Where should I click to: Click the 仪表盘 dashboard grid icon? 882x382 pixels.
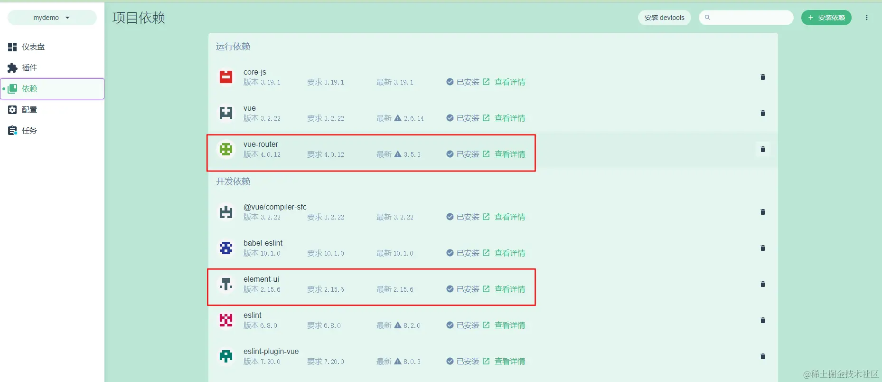(12, 47)
